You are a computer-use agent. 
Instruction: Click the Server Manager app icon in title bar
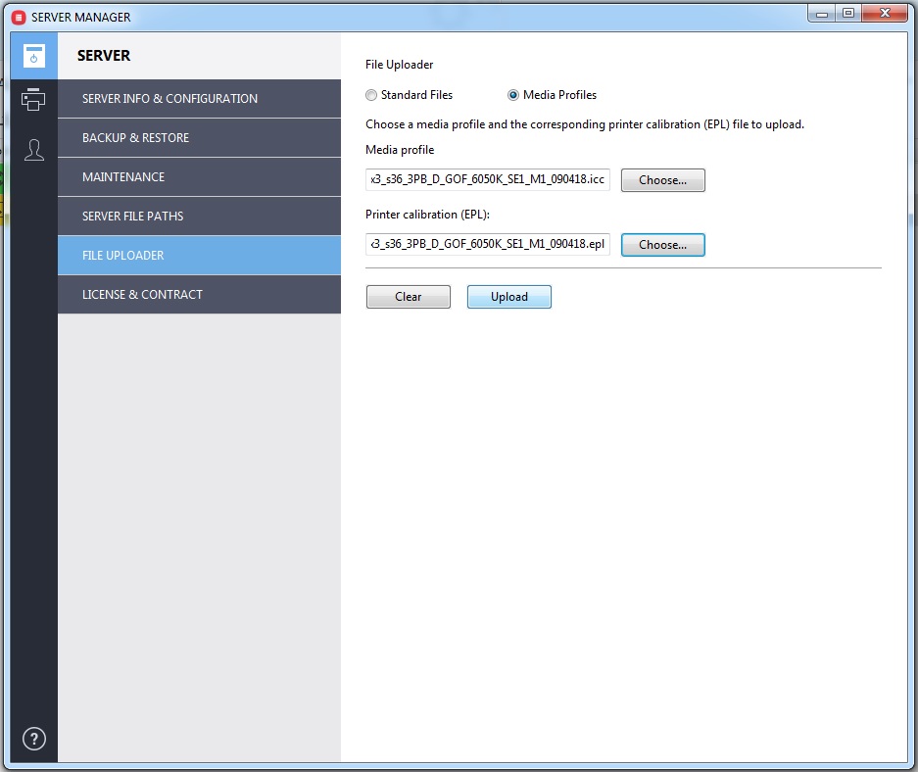19,18
